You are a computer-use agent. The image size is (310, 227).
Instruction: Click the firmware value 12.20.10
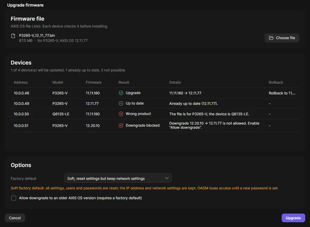click(93, 125)
